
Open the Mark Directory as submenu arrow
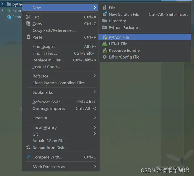point(95,167)
